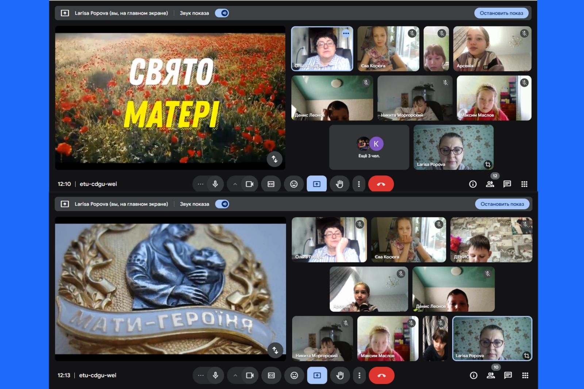Open vertical three-dot more options in 12:10 toolbar
584x389 pixels.
click(359, 184)
